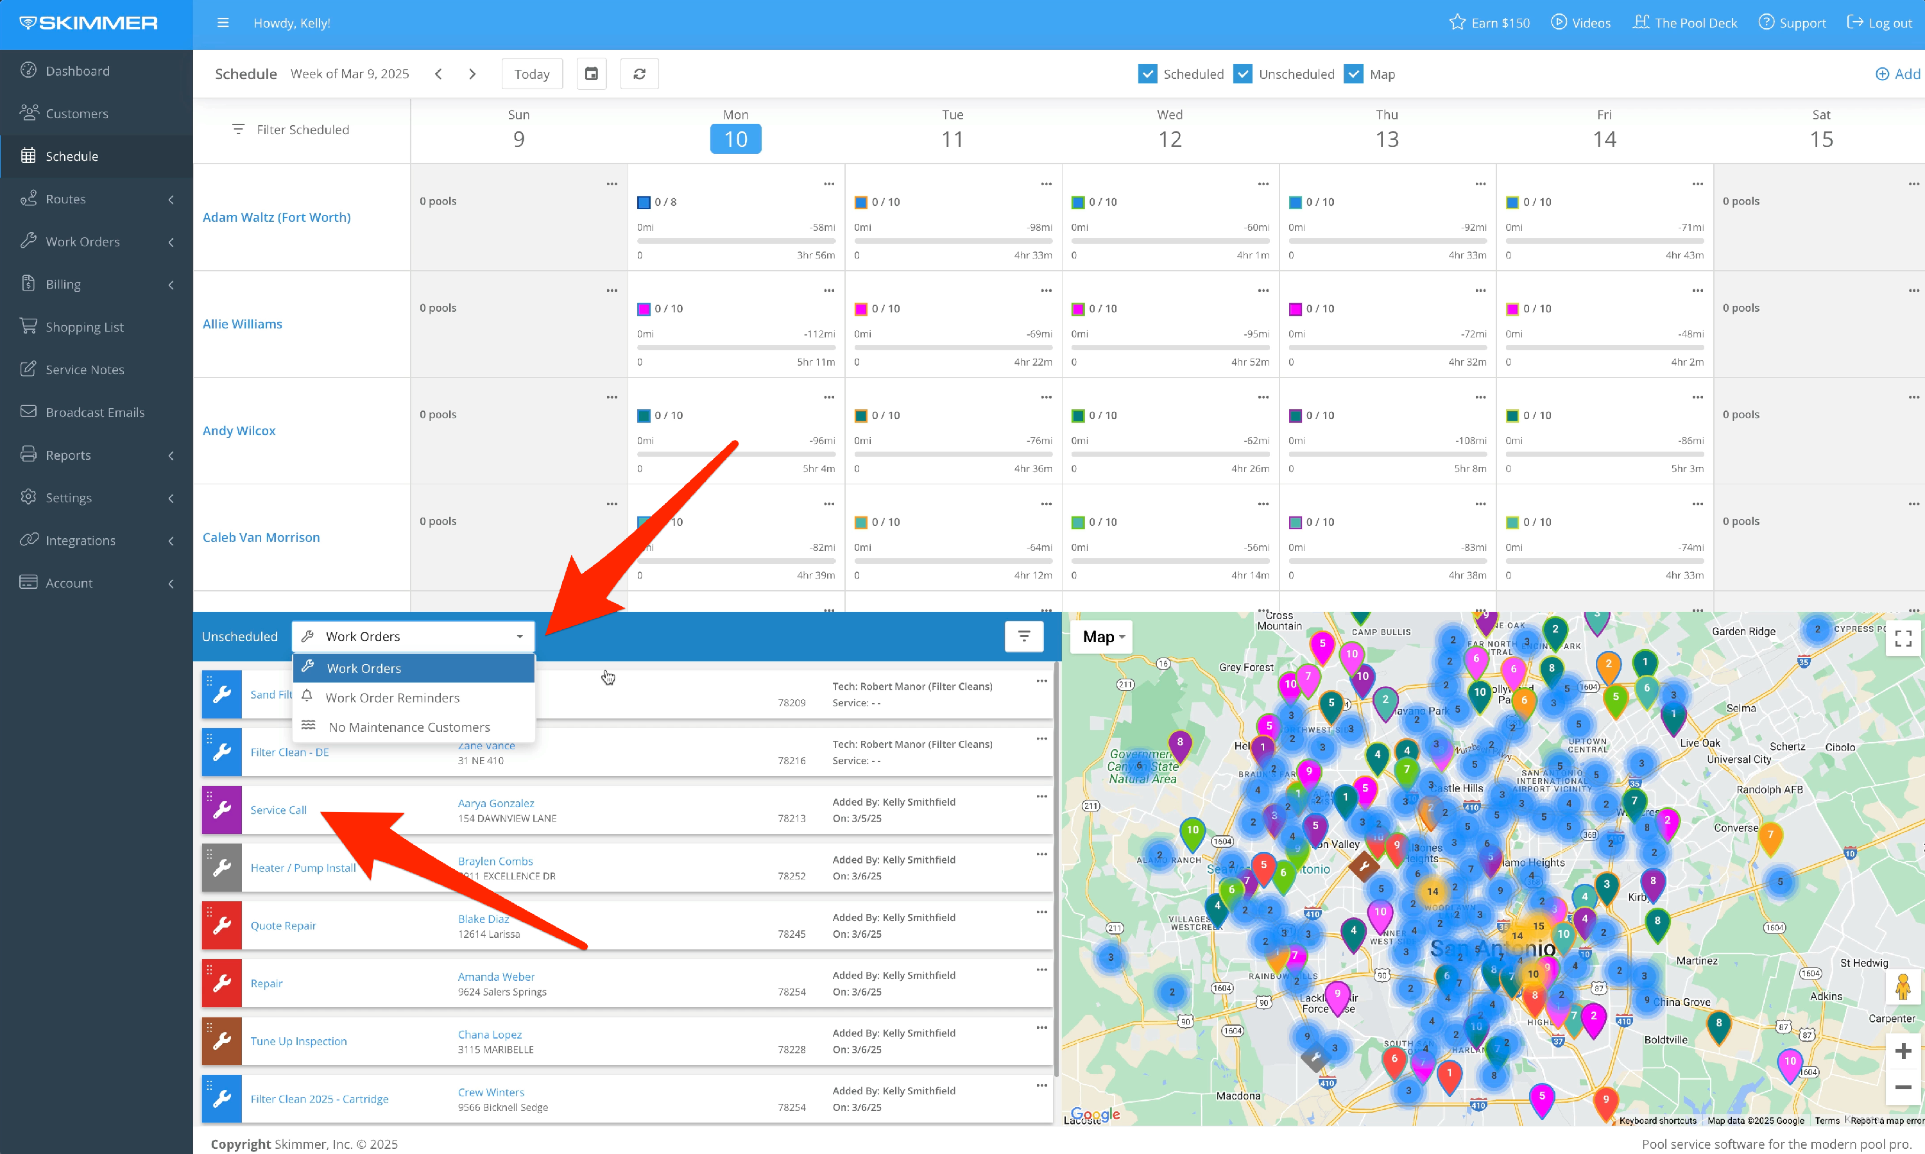The width and height of the screenshot is (1925, 1154).
Task: Uncheck the Scheduled checkbox
Action: pyautogui.click(x=1147, y=74)
